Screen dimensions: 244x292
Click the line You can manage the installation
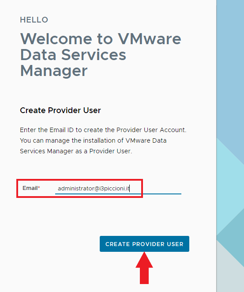(93, 140)
